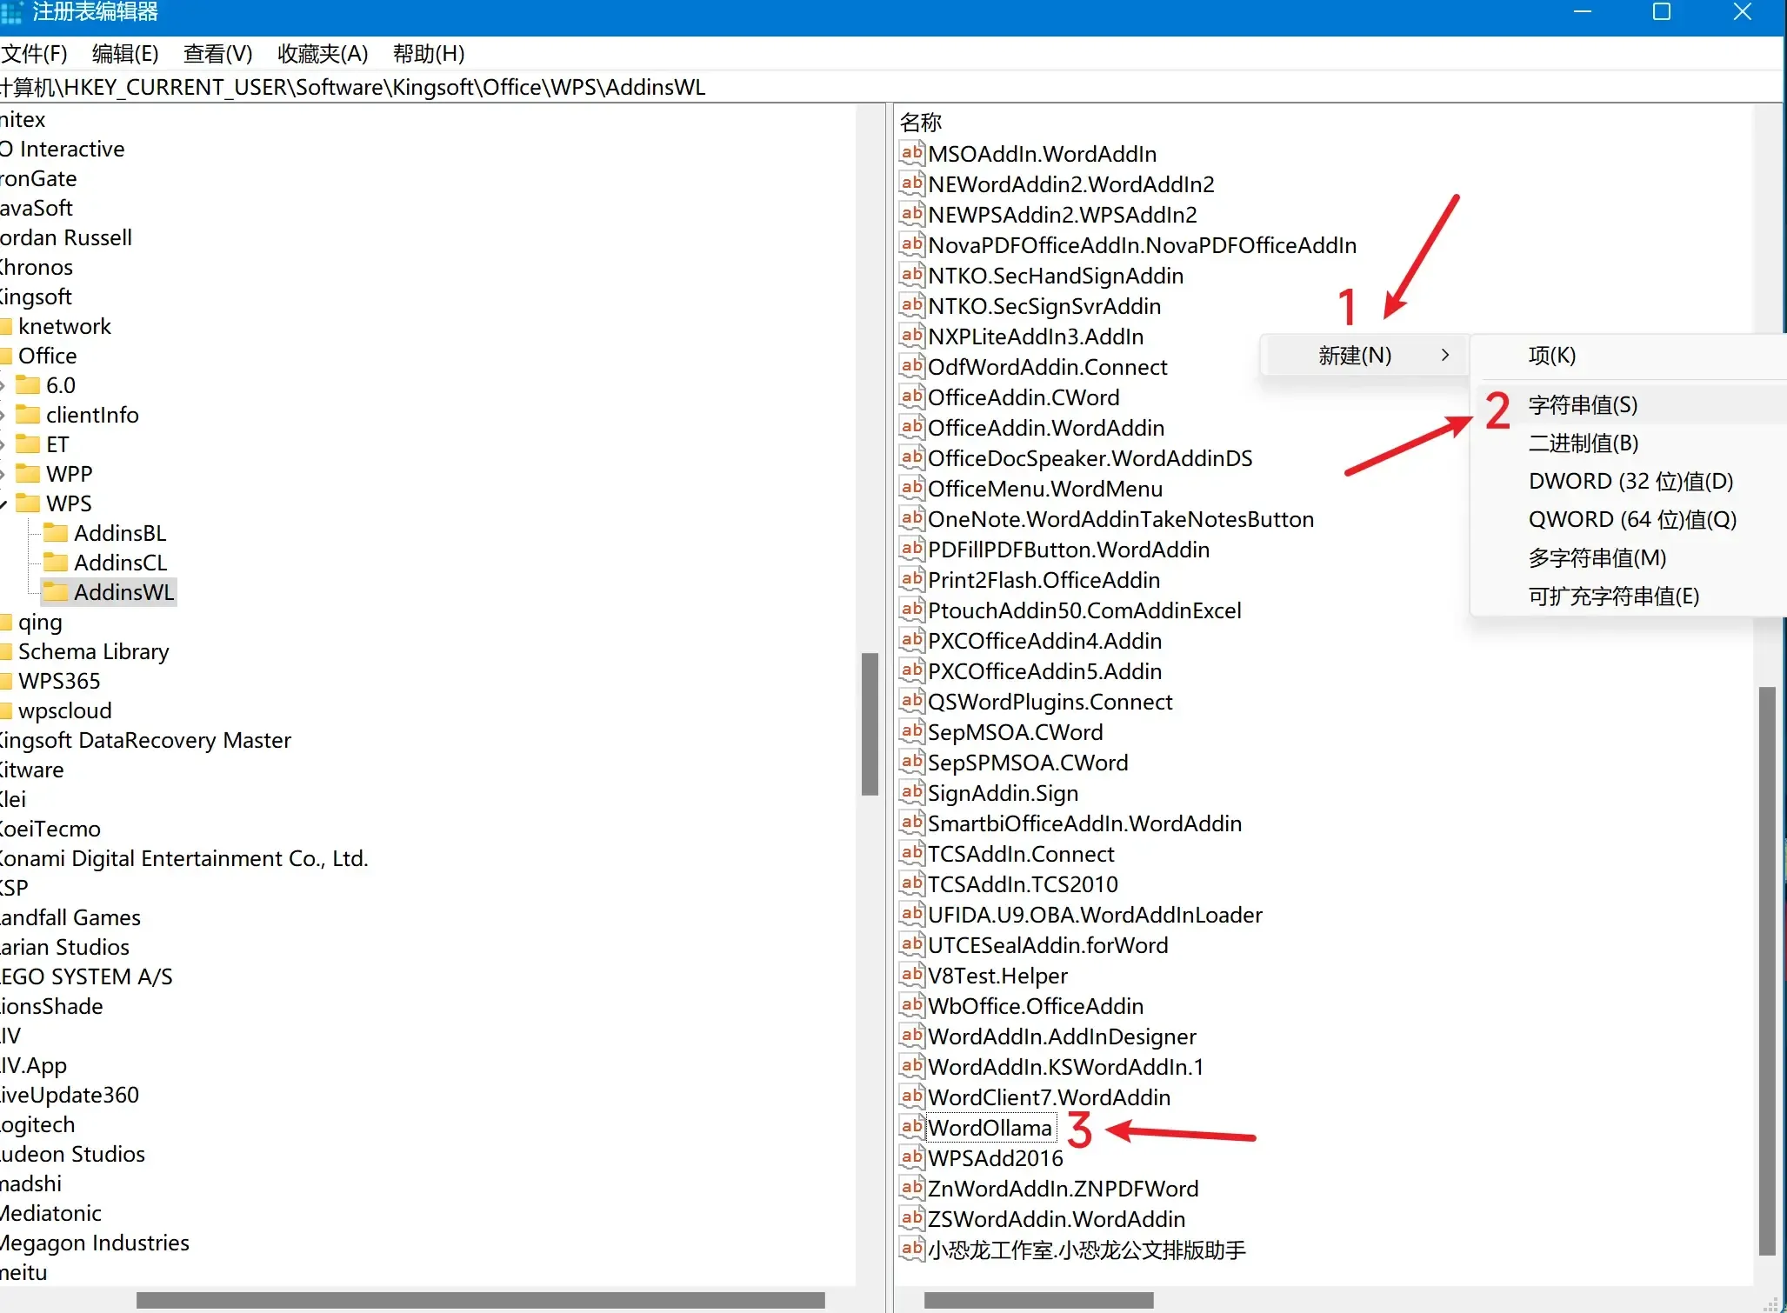Select the UFIDA.U9.OBA.WordAddInLoader value
This screenshot has width=1787, height=1313.
(1095, 914)
